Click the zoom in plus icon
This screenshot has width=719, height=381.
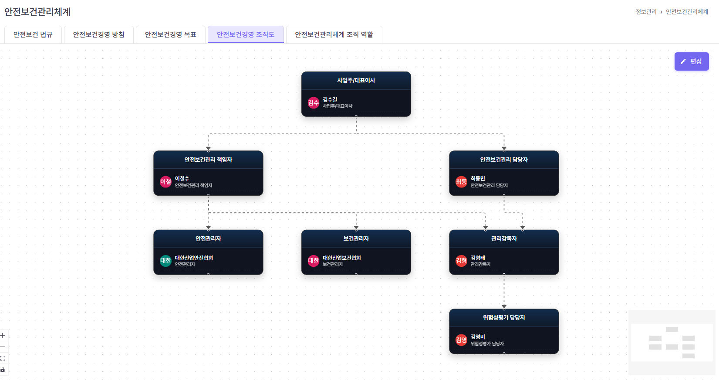3,336
